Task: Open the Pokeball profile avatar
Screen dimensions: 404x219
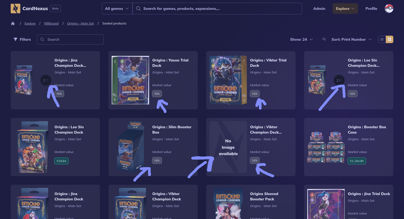Action: pyautogui.click(x=389, y=9)
